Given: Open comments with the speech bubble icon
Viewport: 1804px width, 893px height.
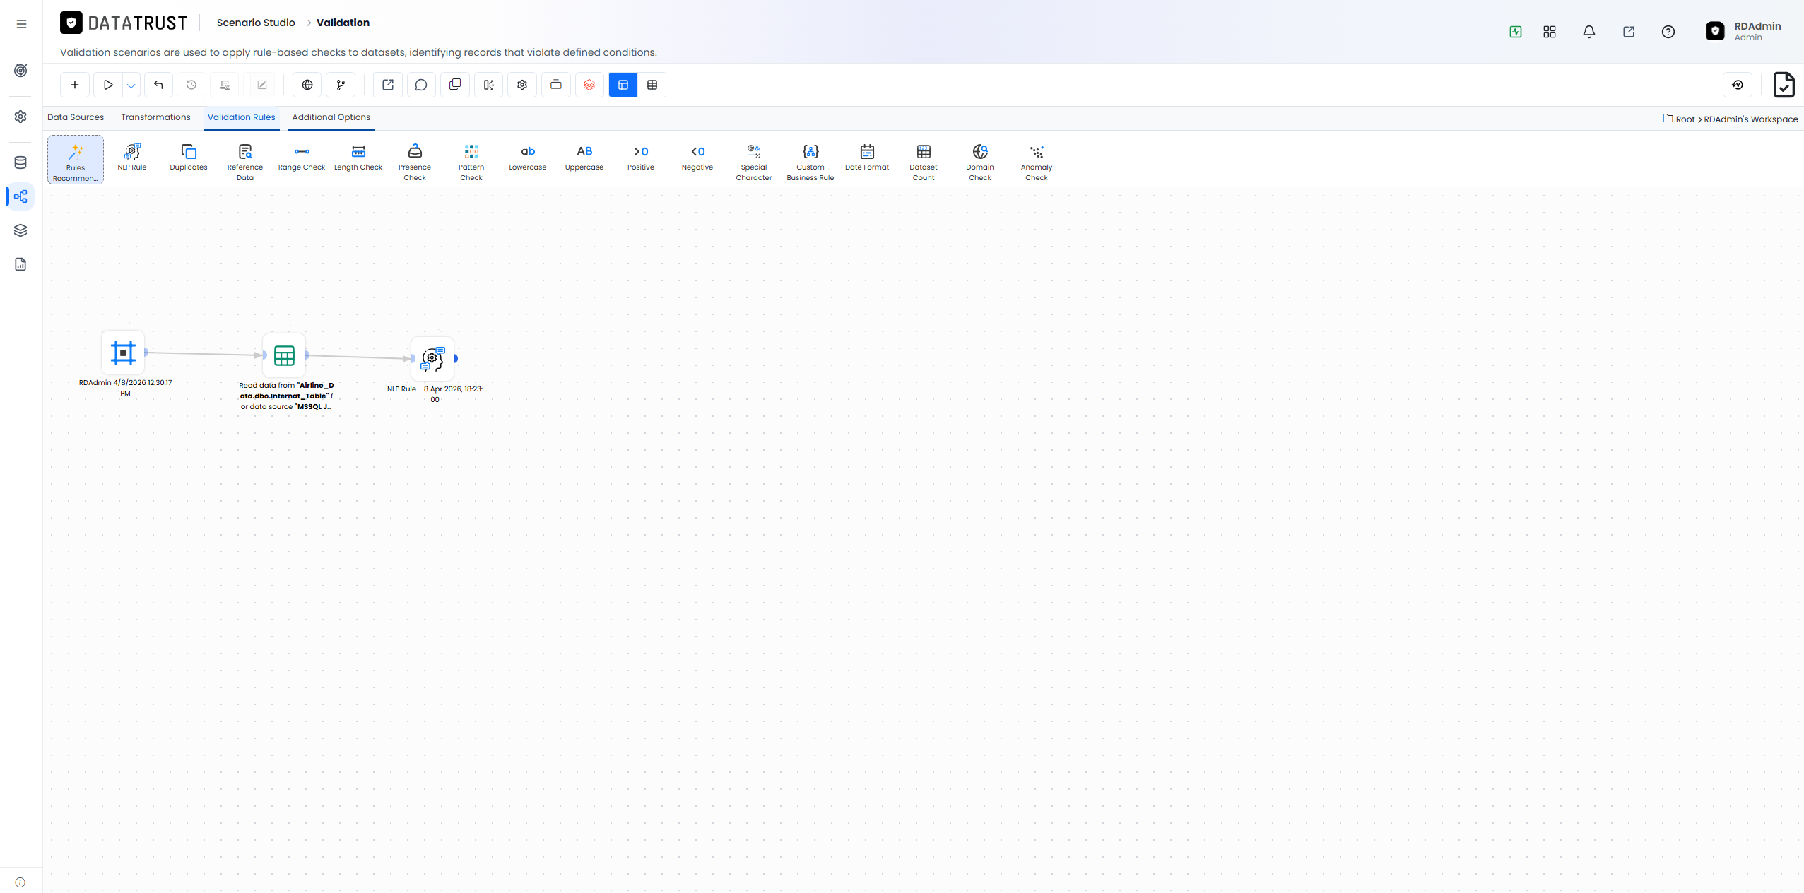Looking at the screenshot, I should pyautogui.click(x=421, y=85).
